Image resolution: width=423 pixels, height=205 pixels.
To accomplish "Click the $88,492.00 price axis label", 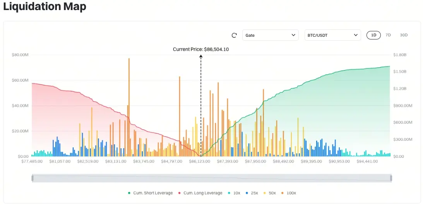I will click(283, 161).
